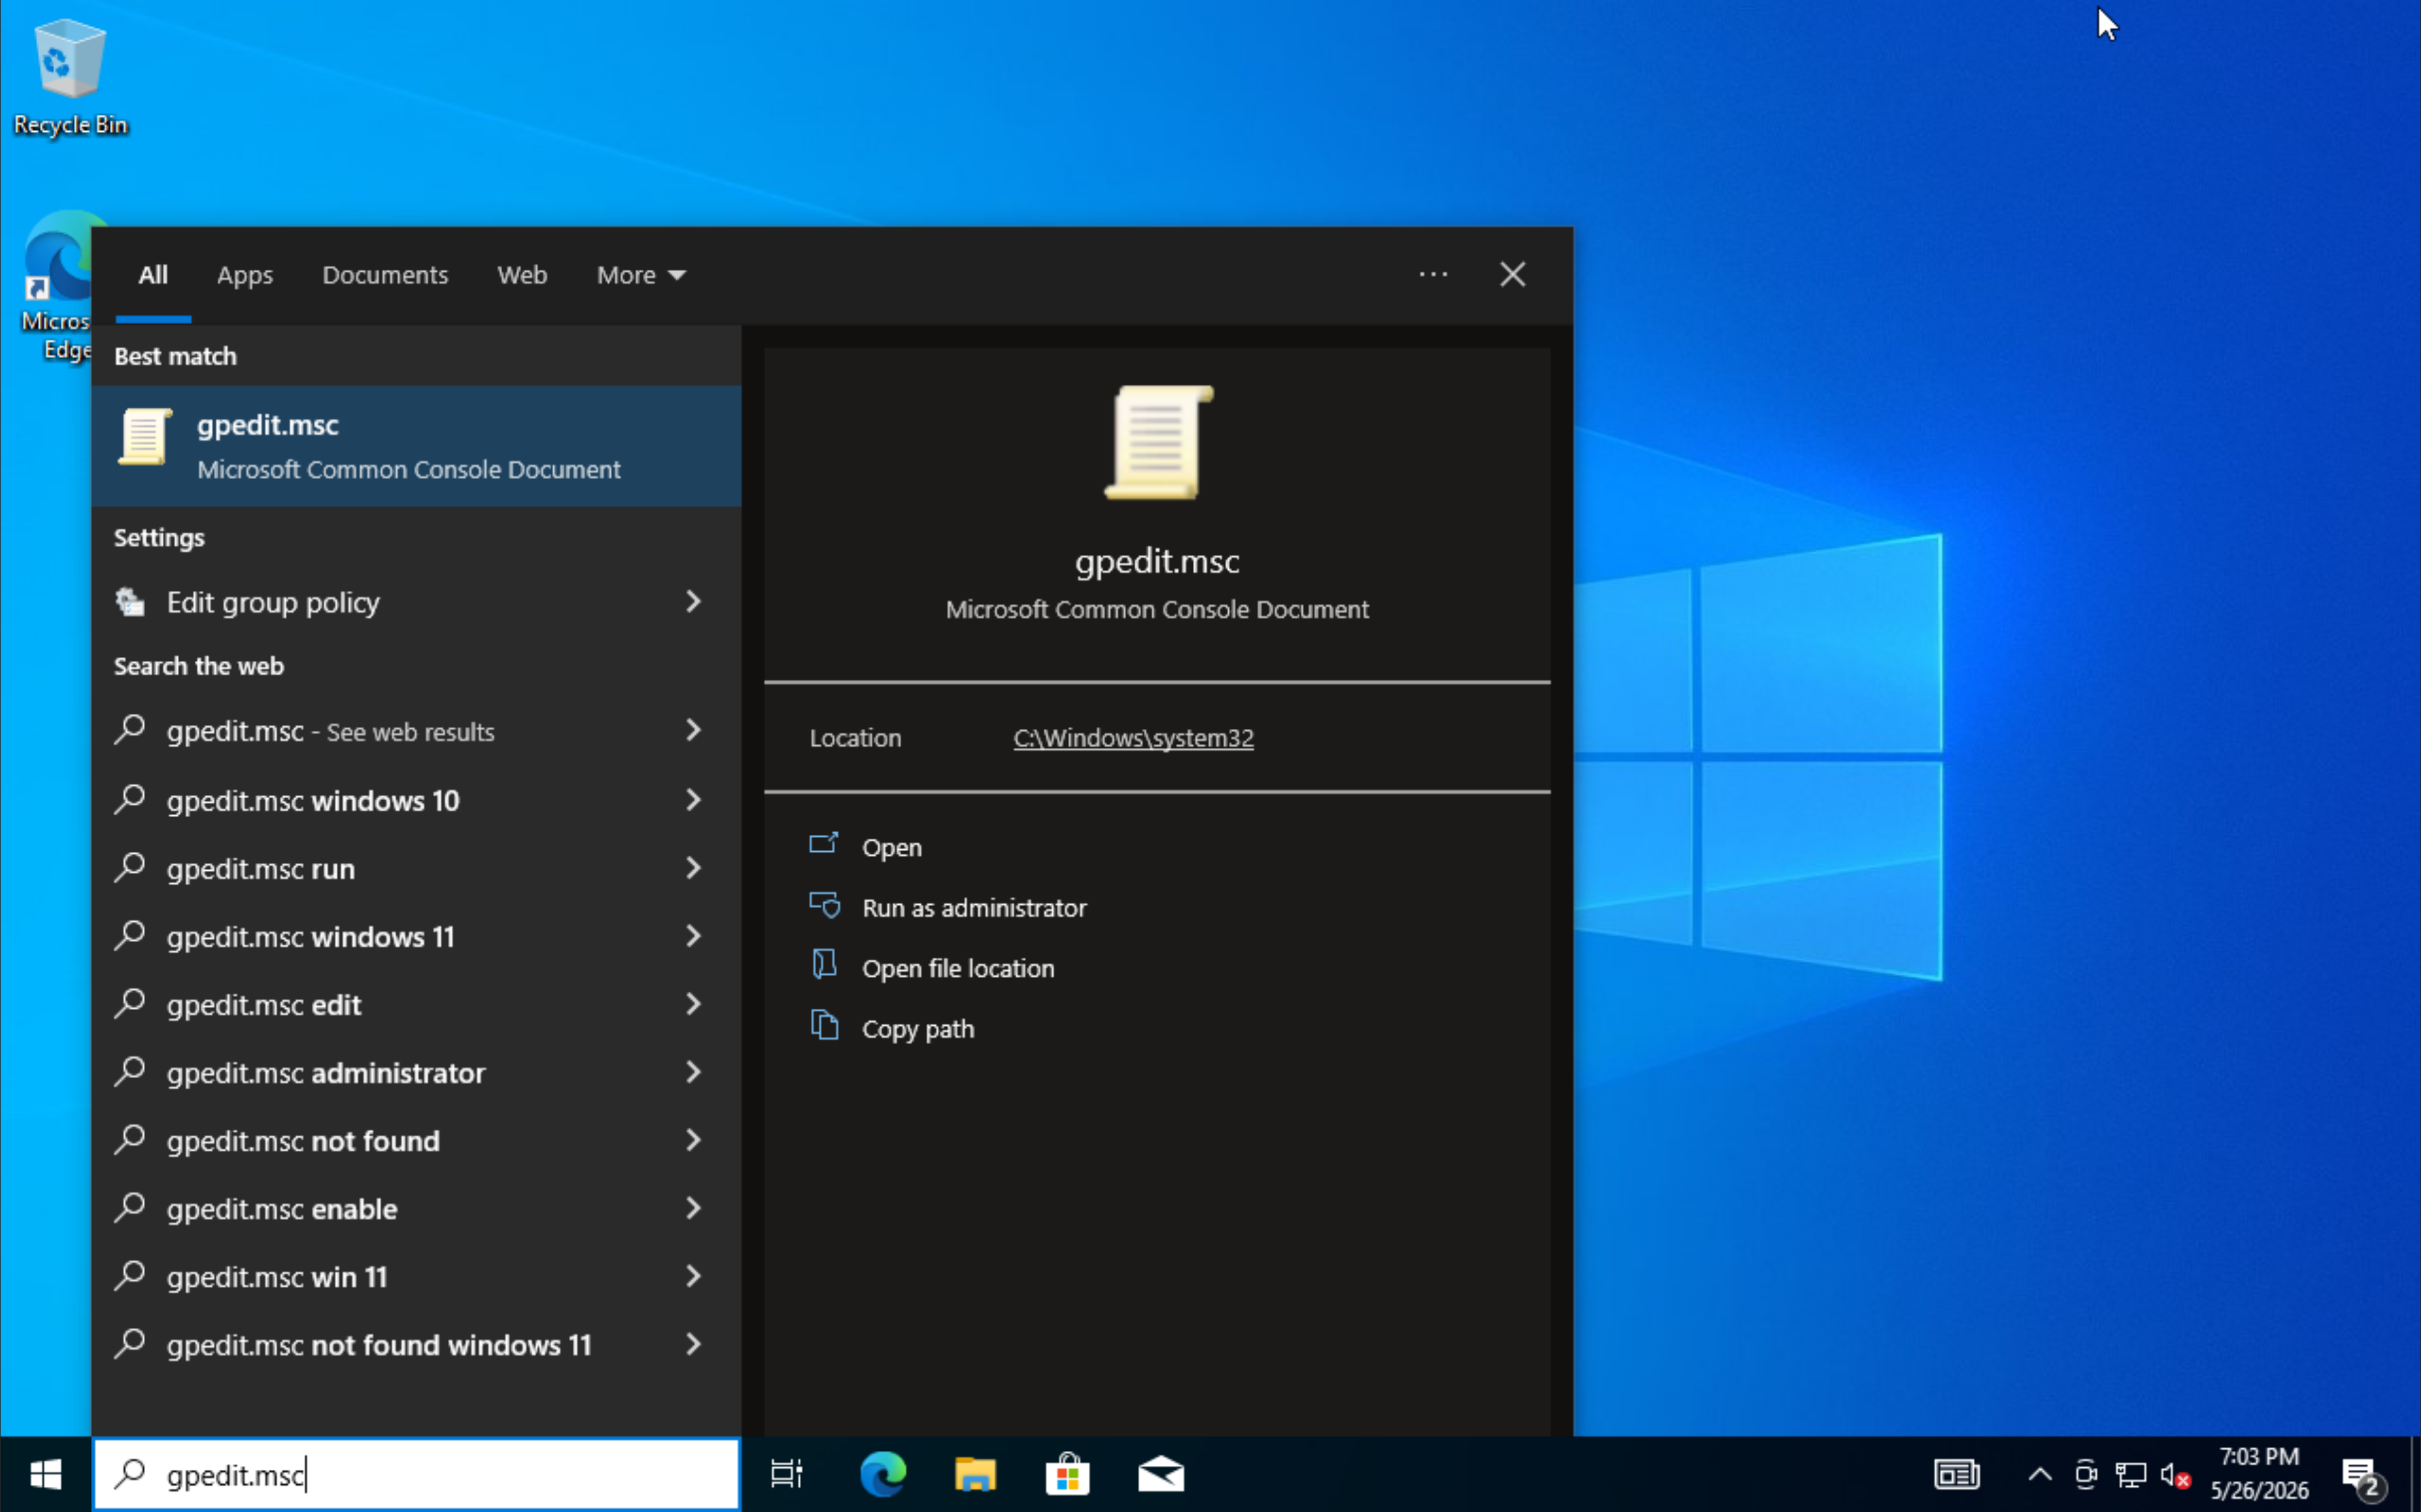The image size is (2421, 1512).
Task: Expand arrow for gpedit.msc administrator
Action: pos(693,1071)
